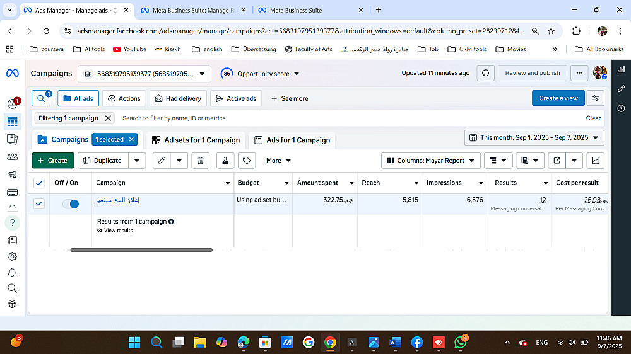Open the edit options dropdown arrow
Viewport: 631px width, 354px height.
click(x=179, y=161)
